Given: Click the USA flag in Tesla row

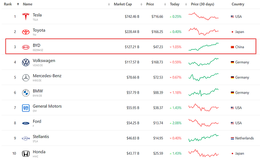Looking at the screenshot, I should [x=232, y=17].
